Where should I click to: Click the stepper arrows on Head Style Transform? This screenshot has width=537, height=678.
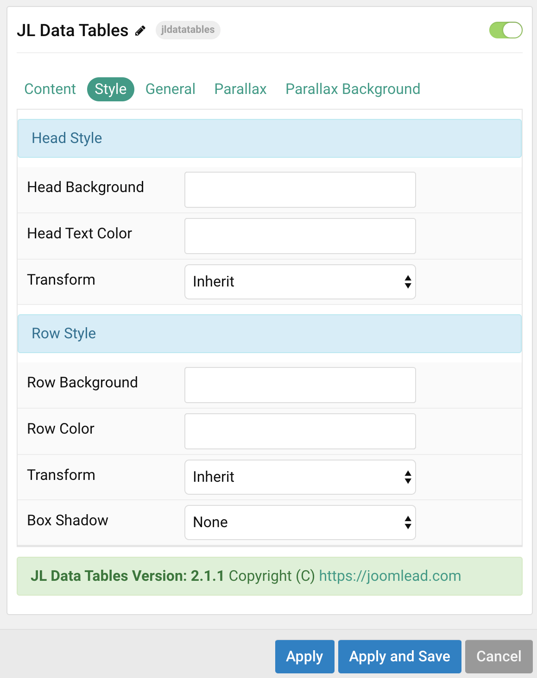coord(407,282)
